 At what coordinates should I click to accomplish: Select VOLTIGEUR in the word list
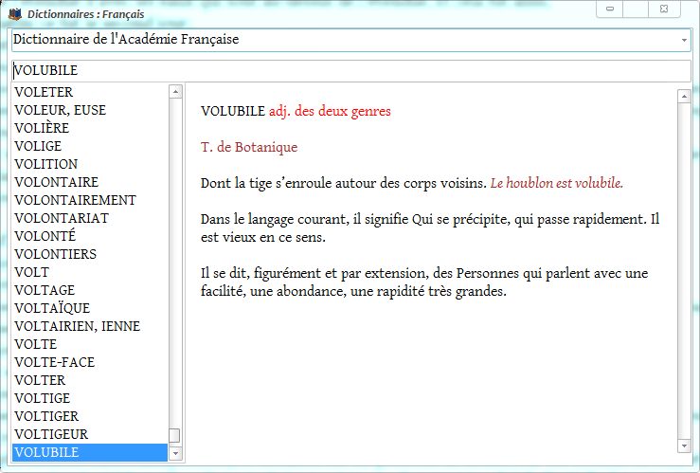pyautogui.click(x=90, y=434)
